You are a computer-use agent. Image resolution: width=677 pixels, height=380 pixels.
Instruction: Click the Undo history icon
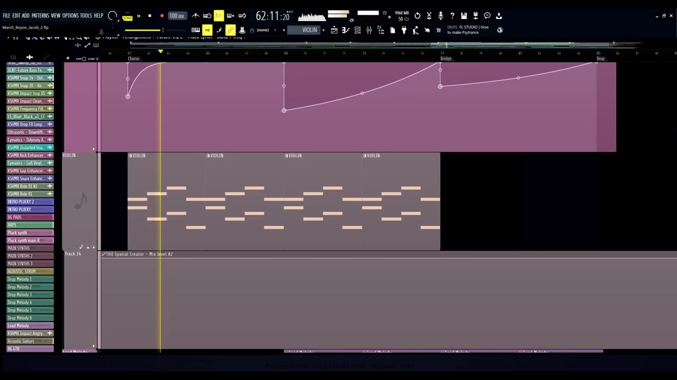tap(417, 16)
